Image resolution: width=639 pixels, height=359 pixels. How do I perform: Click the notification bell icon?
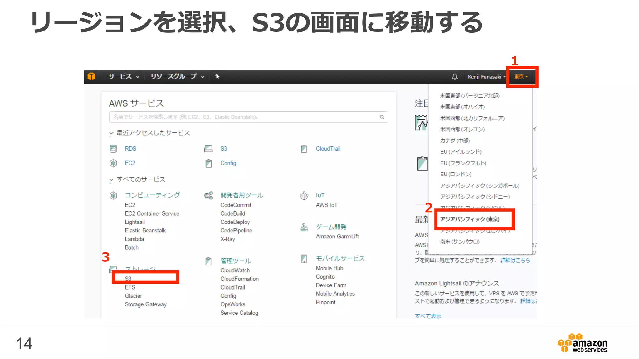tap(455, 77)
